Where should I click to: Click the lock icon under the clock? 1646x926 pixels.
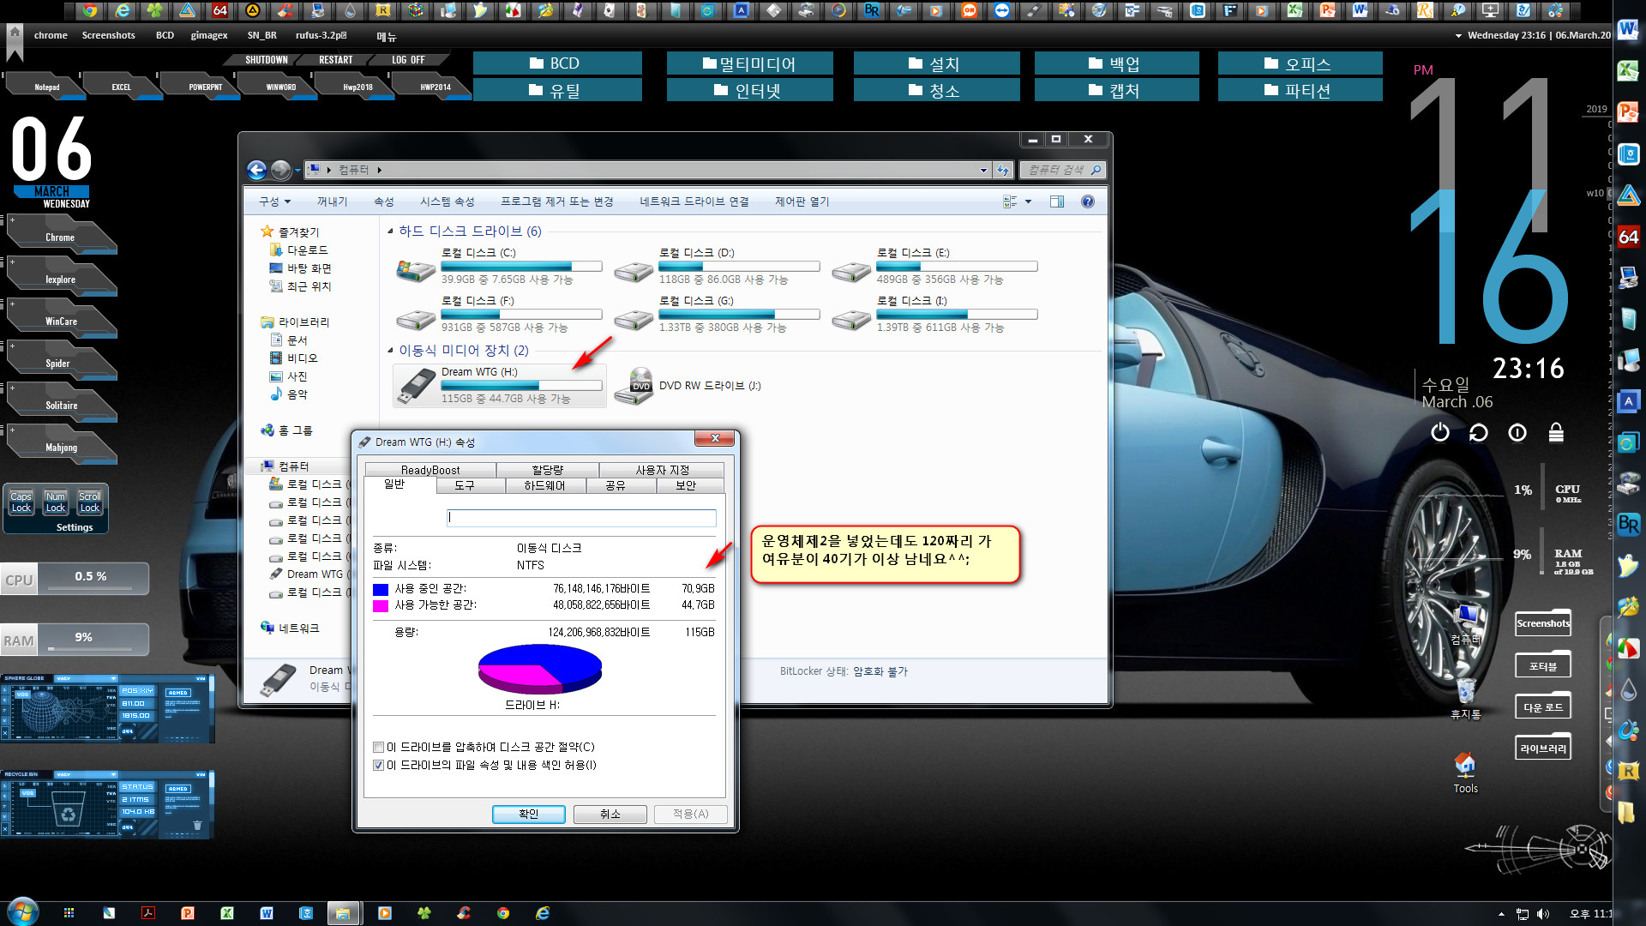(1556, 433)
